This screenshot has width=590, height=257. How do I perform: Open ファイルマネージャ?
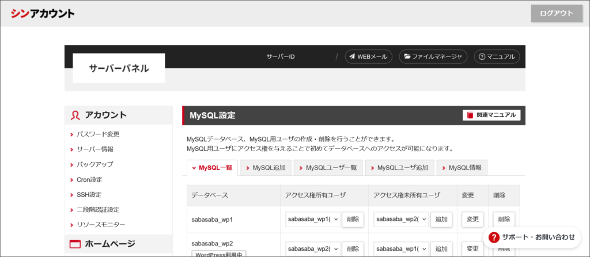433,57
